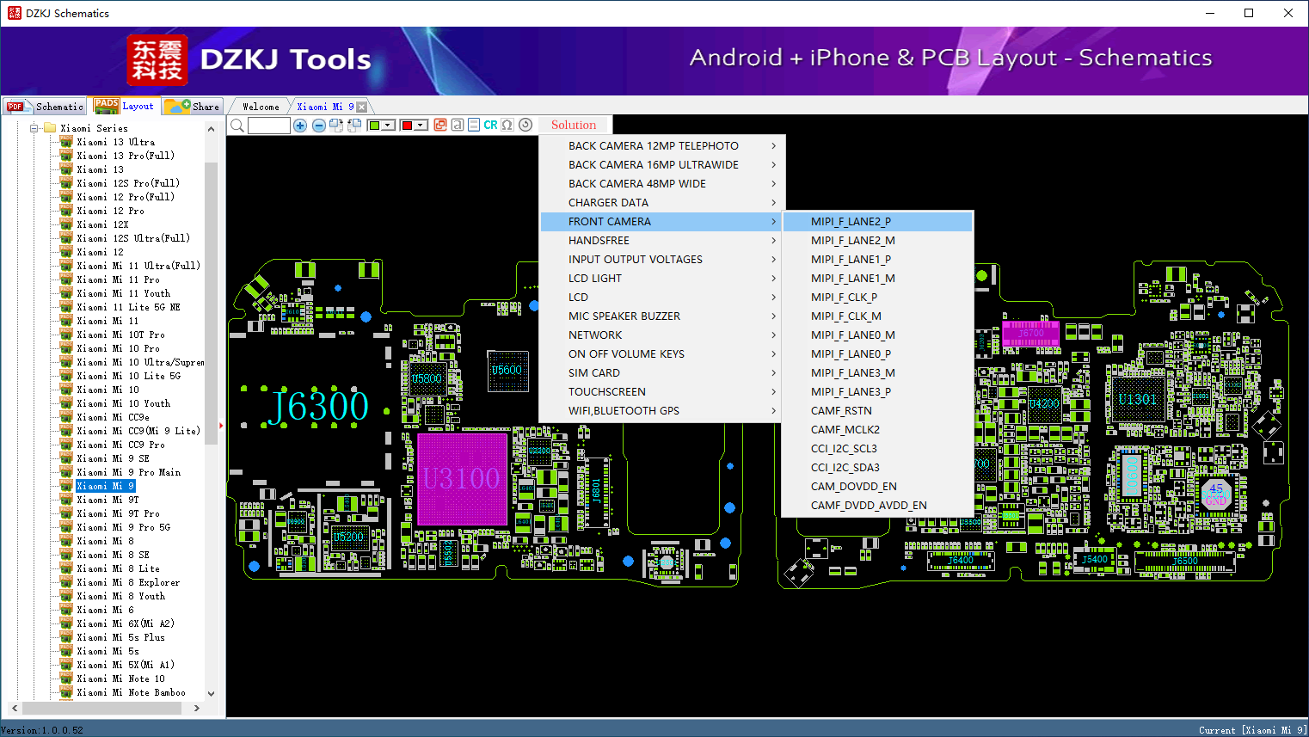1309x737 pixels.
Task: Expand the LCD LIGHT submenu
Action: pyautogui.click(x=661, y=279)
